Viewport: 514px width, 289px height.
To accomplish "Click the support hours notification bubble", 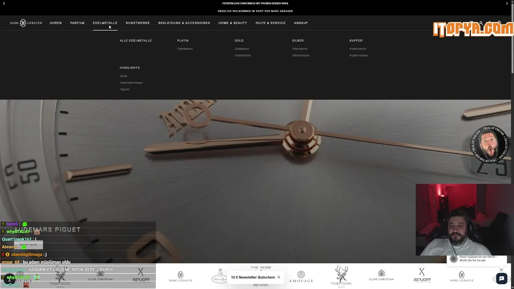I will [x=477, y=259].
